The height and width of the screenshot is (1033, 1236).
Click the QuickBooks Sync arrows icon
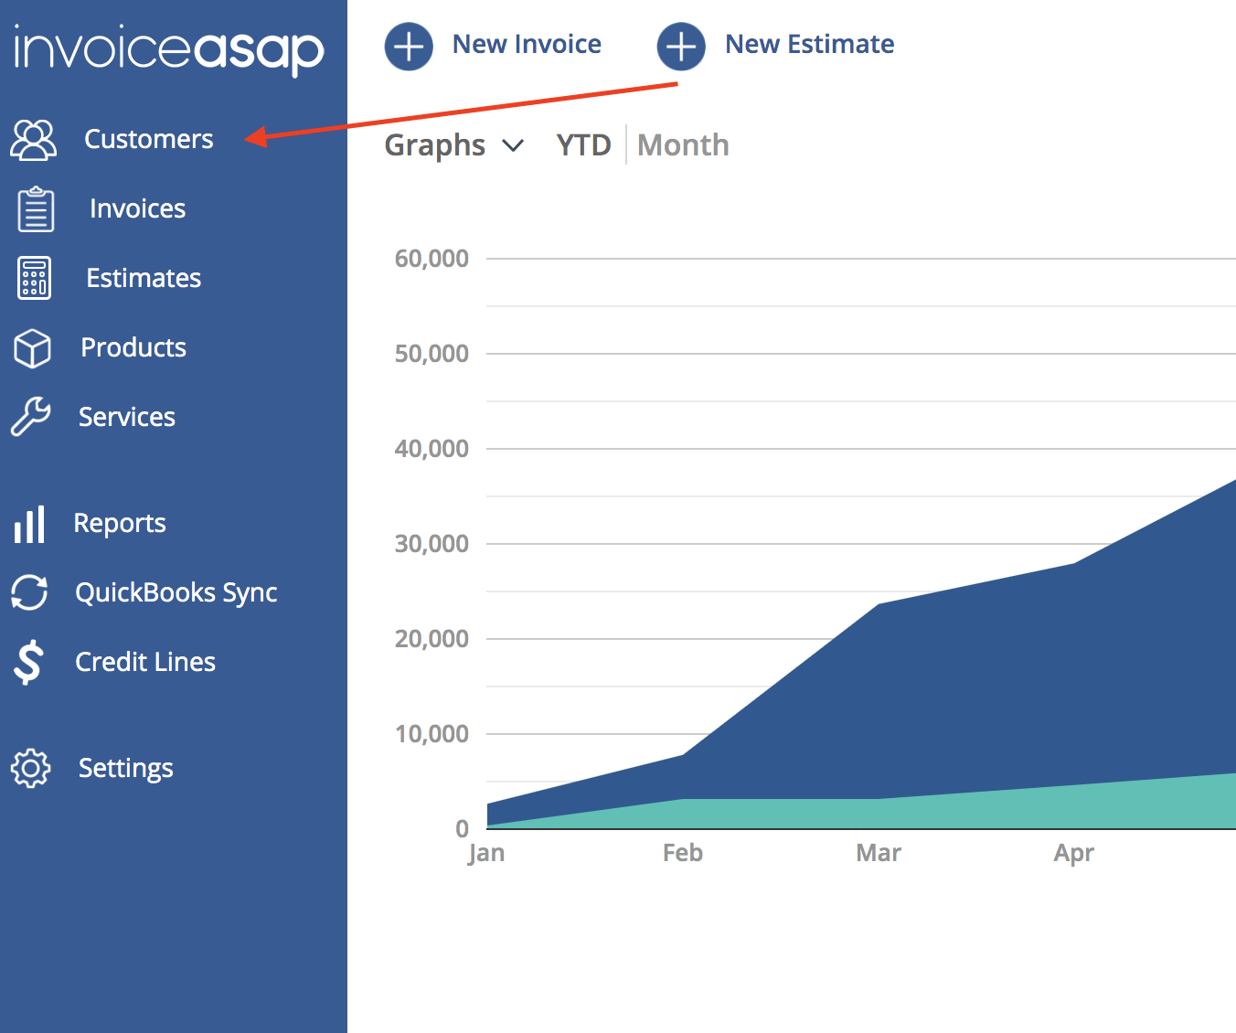(29, 592)
